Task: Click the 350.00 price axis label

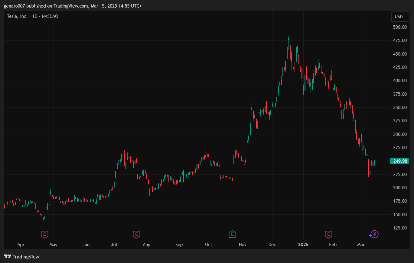Action: tap(399, 107)
